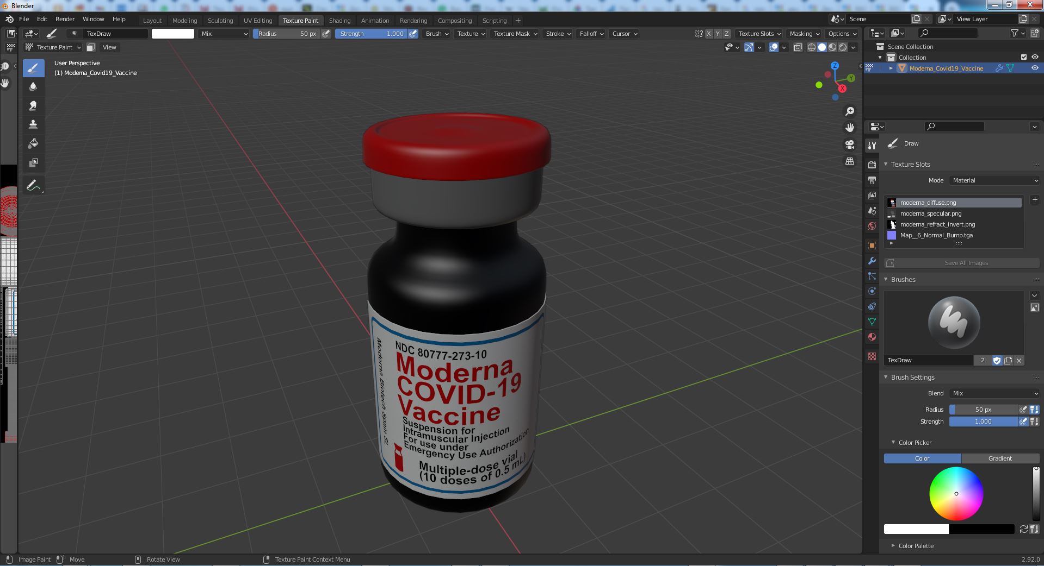This screenshot has height=566, width=1044.
Task: Expand the Moderna_Covid19_Vaccine tree item
Action: point(891,68)
